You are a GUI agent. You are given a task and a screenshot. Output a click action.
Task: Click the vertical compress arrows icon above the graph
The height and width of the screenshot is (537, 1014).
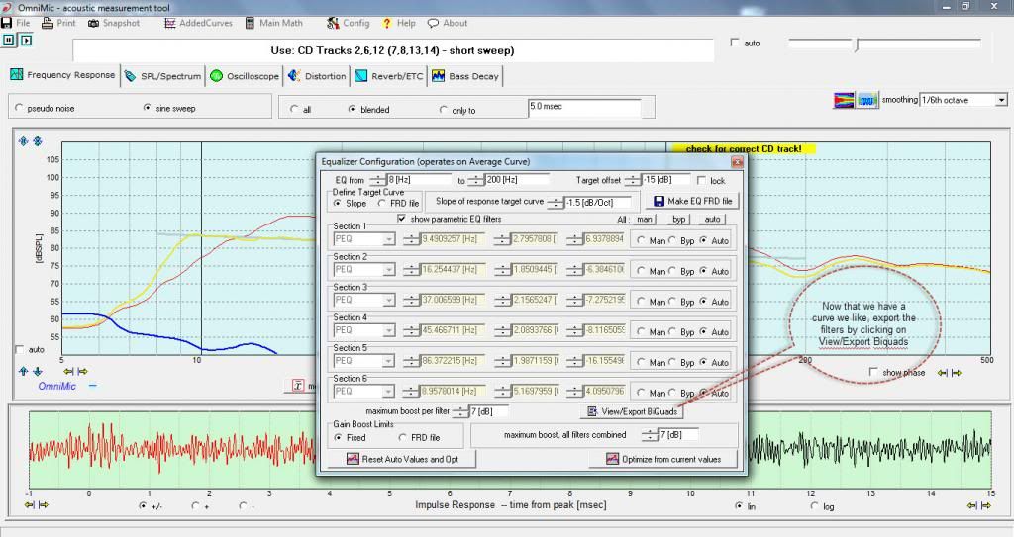click(x=37, y=141)
